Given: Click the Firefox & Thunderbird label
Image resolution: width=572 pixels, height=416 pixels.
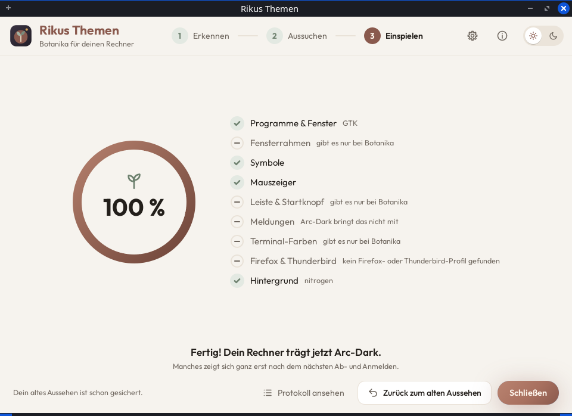Looking at the screenshot, I should (293, 261).
